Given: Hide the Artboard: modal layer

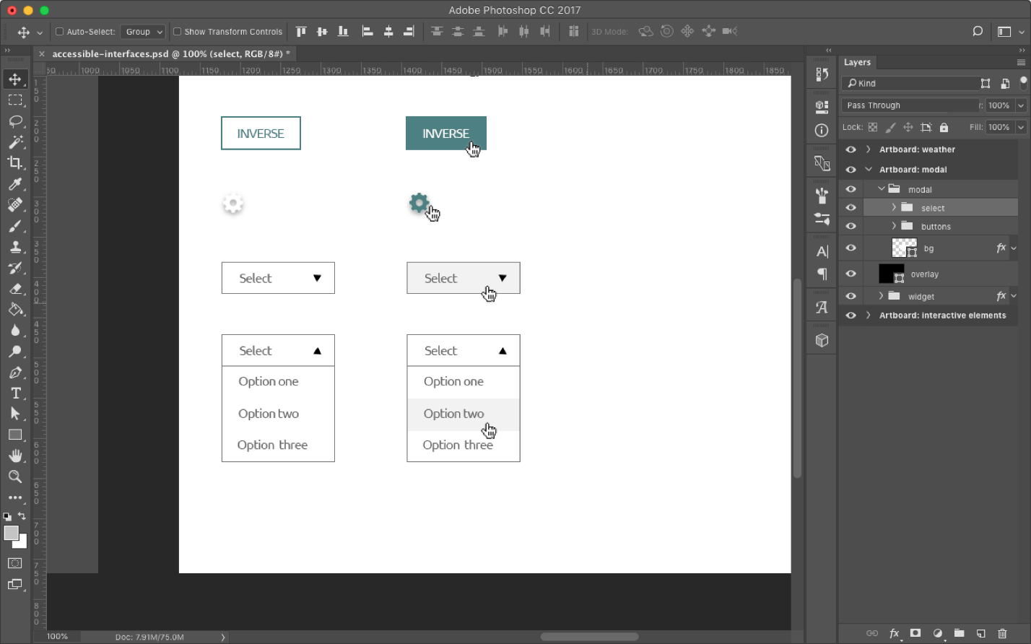Looking at the screenshot, I should [x=851, y=170].
